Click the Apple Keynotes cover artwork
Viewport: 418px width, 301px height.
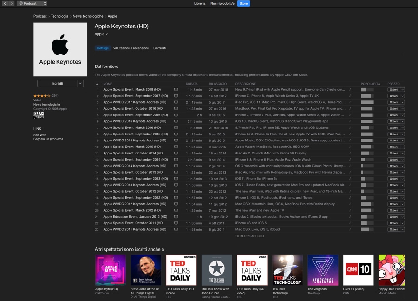pos(60,49)
